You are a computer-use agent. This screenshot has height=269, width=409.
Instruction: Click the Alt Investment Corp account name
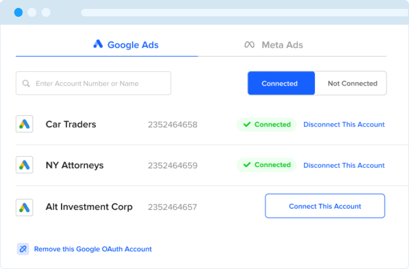(x=89, y=207)
